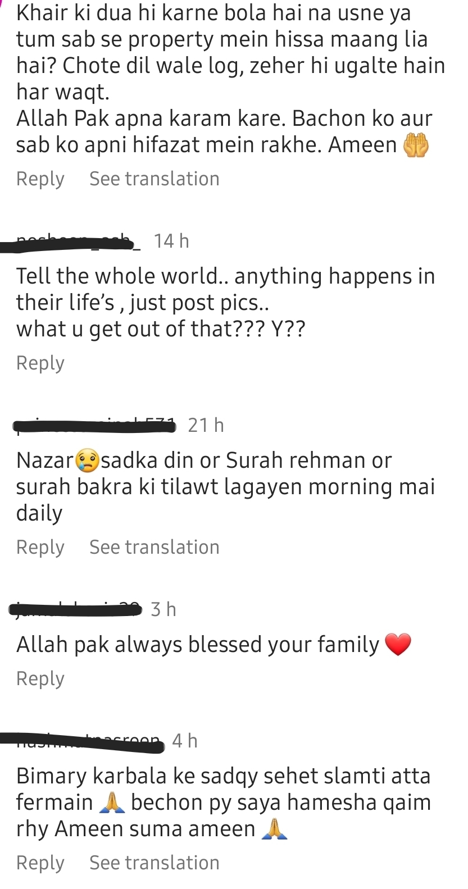Screen dimensions: 468x889
Task: Reply to the Khair ki dua comment
Action: [x=40, y=179]
